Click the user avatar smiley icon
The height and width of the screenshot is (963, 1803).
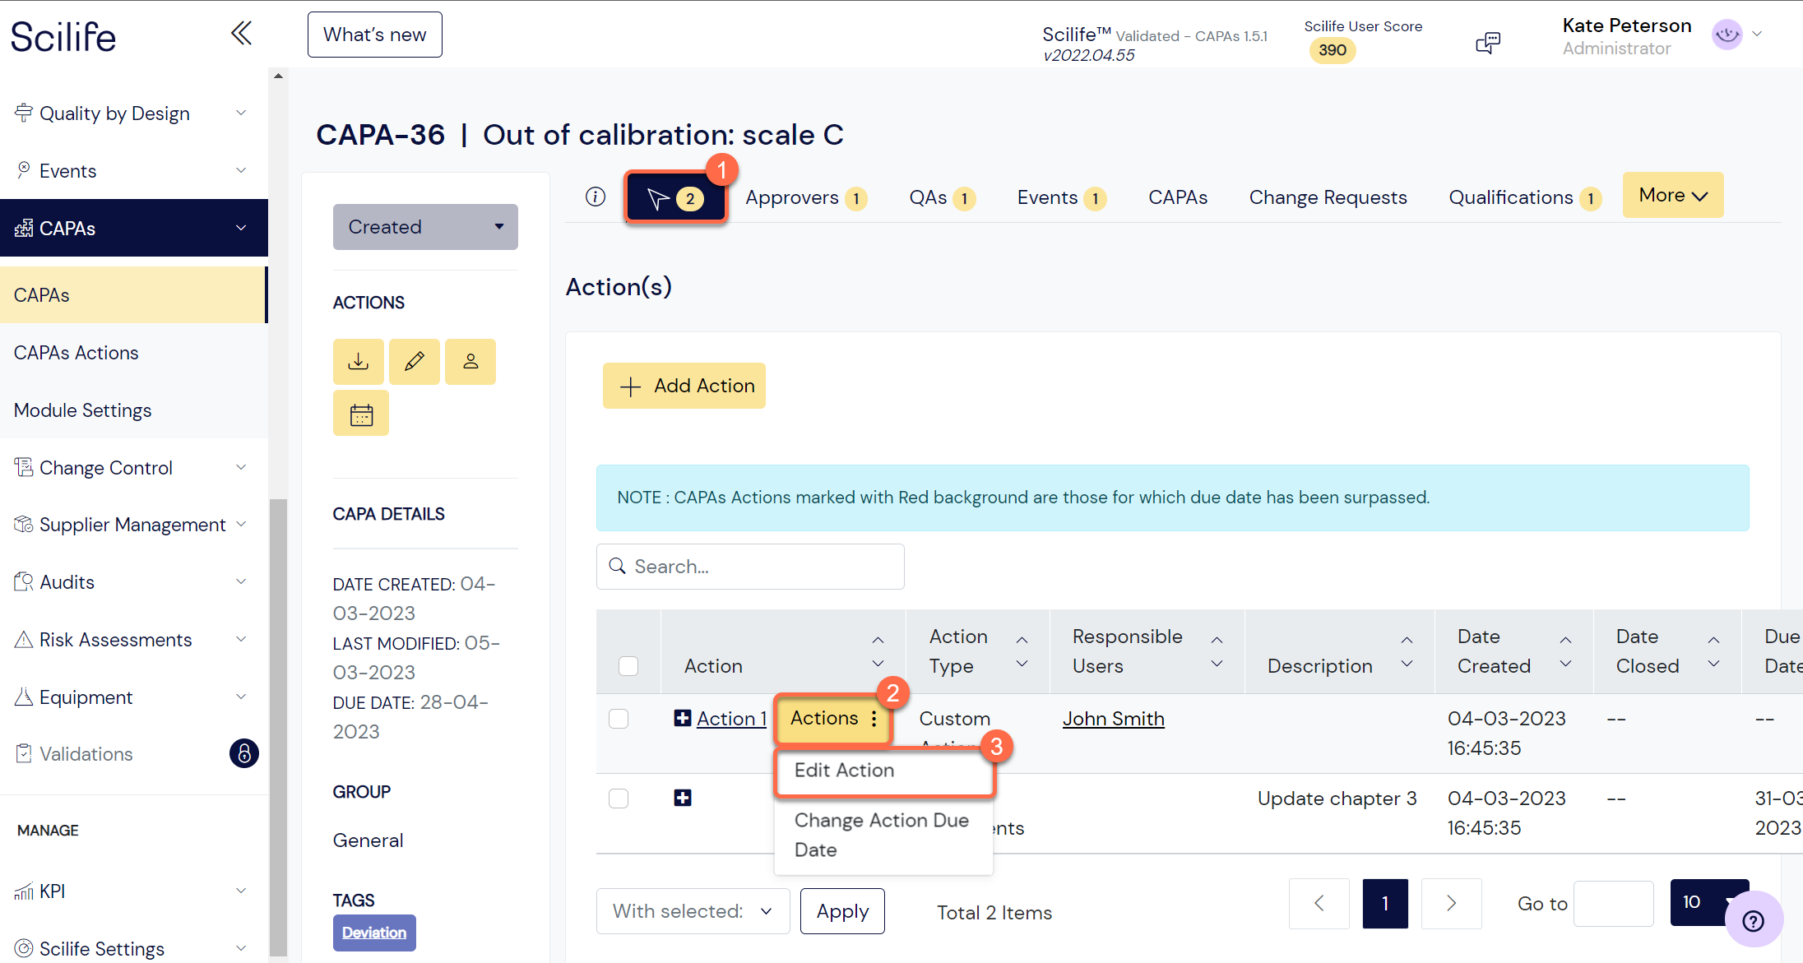point(1727,35)
